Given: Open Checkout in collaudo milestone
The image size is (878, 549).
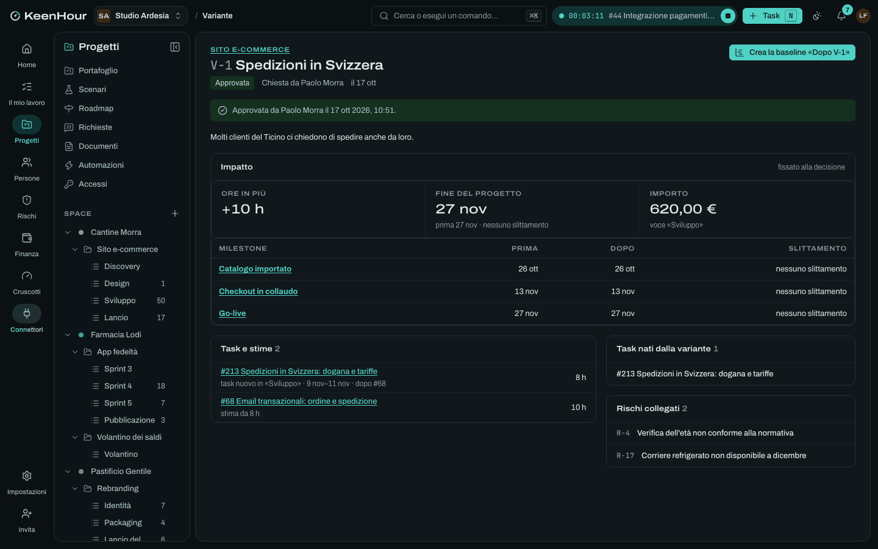Looking at the screenshot, I should click(x=258, y=292).
